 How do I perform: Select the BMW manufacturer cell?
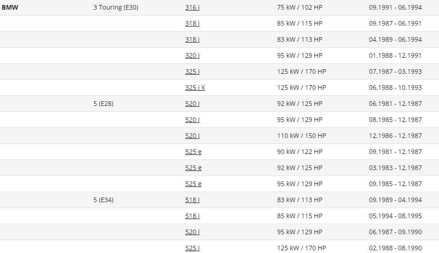tap(10, 7)
